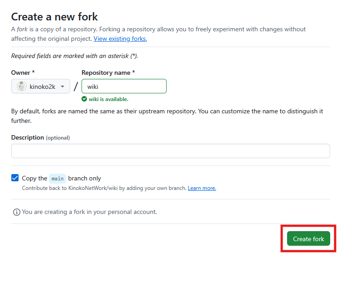The image size is (341, 291).
Task: Toggle the copy main branch only checkbox
Action: [x=15, y=178]
